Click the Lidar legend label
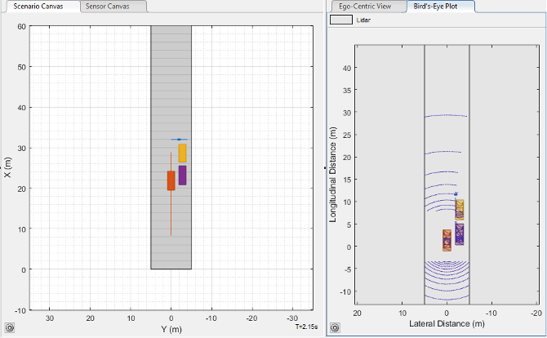 [363, 20]
